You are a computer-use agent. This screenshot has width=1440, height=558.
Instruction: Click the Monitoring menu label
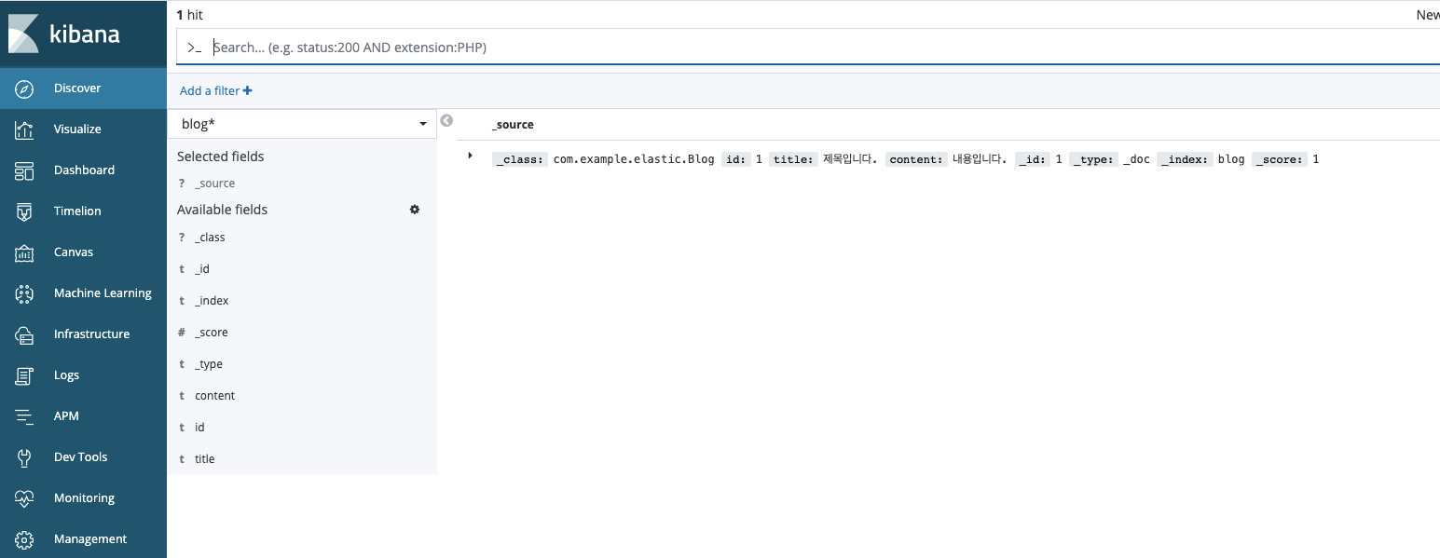tap(84, 498)
